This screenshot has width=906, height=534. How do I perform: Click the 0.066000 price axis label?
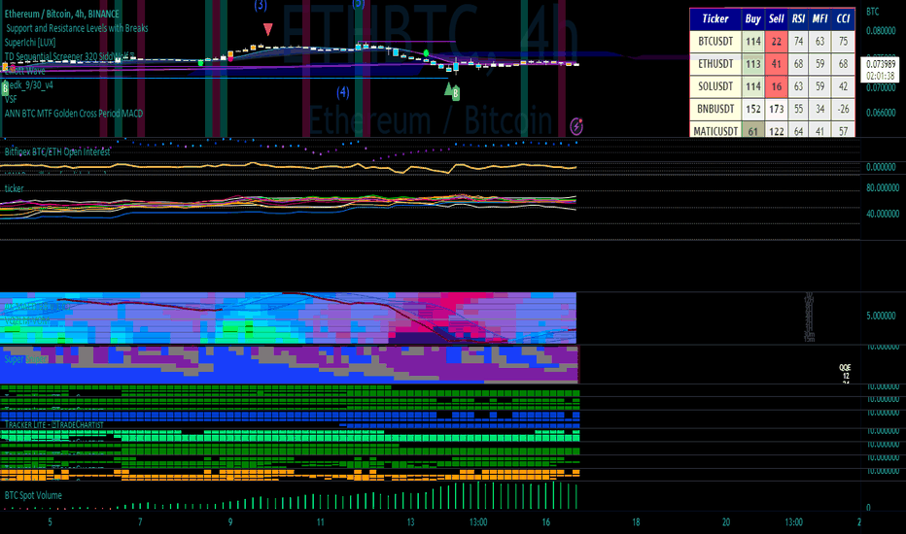881,113
